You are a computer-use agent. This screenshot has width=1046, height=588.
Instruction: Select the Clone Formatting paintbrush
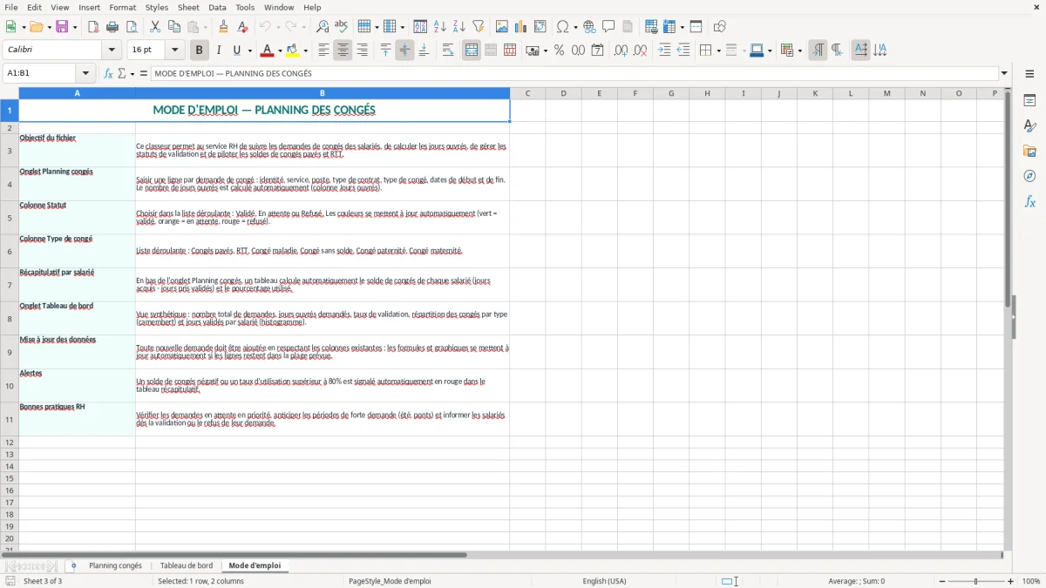[223, 27]
